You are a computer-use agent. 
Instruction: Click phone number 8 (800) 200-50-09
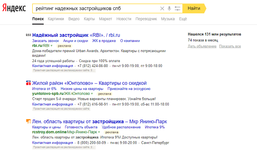(x=92, y=143)
